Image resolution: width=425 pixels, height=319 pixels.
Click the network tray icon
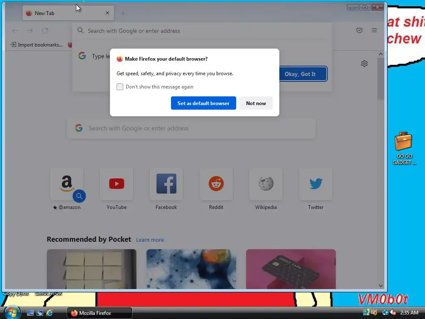(385, 312)
